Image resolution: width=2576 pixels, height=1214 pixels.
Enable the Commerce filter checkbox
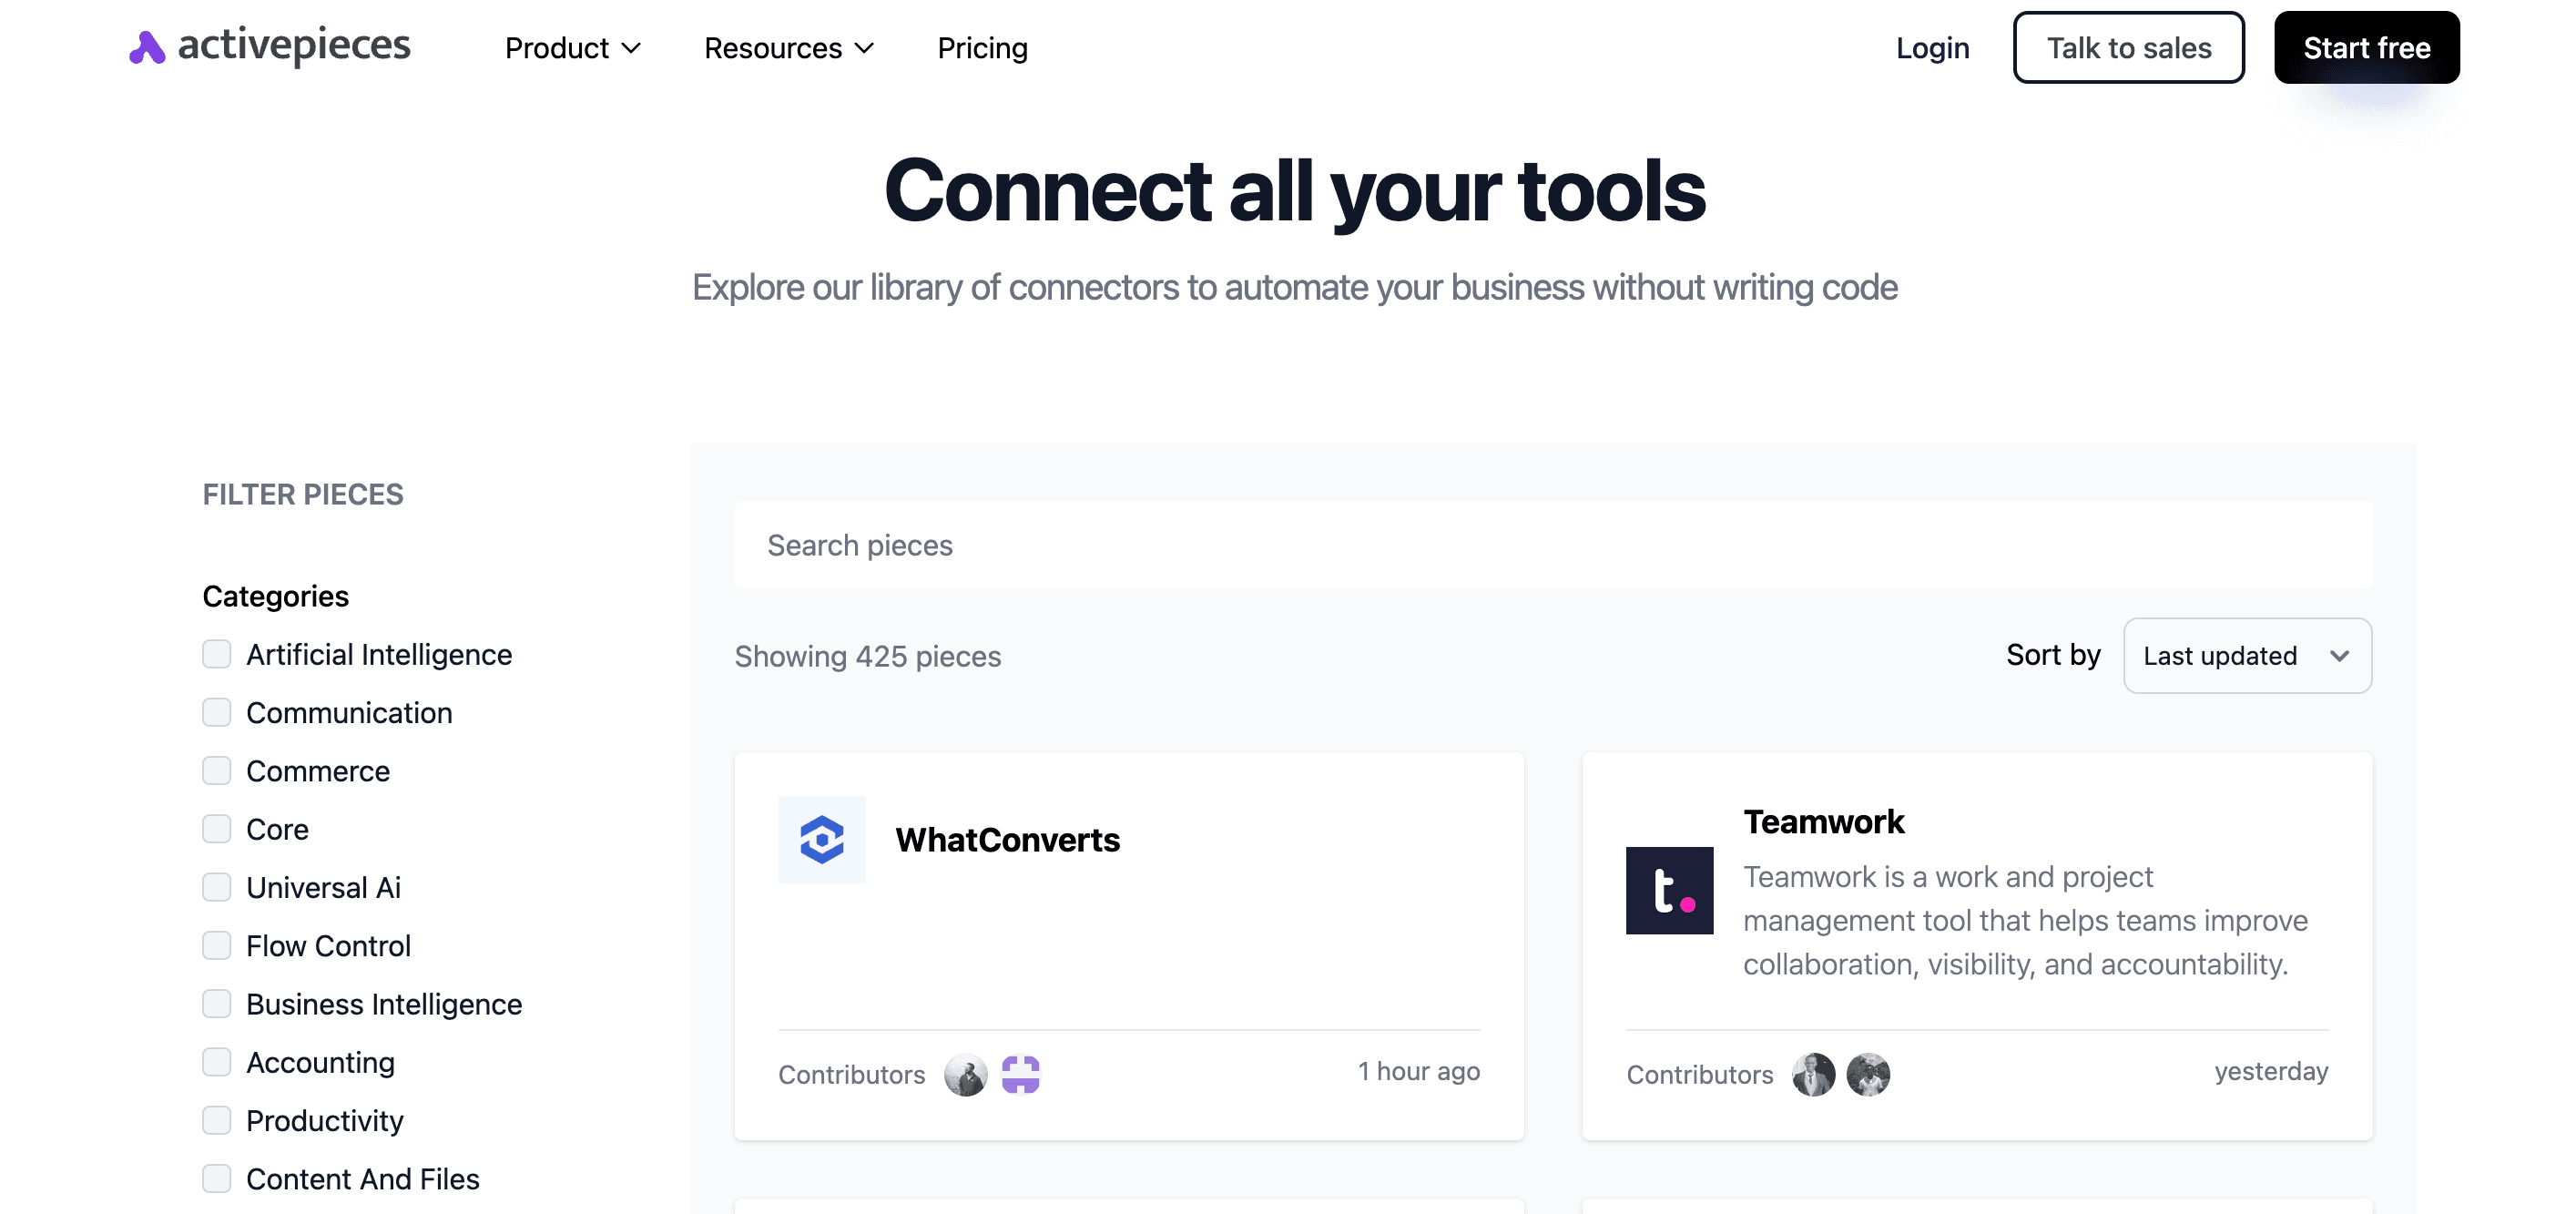point(217,771)
